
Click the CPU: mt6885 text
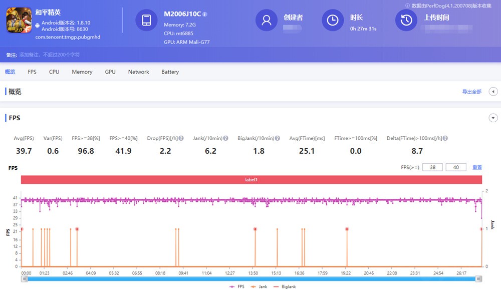178,33
